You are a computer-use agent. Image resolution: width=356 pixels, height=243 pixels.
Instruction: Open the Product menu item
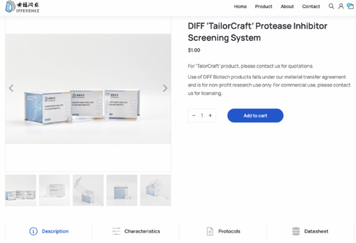pyautogui.click(x=263, y=6)
